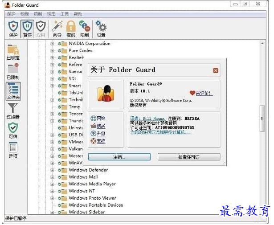Click the NVIDIA Corporation folder icon

(x=64, y=44)
